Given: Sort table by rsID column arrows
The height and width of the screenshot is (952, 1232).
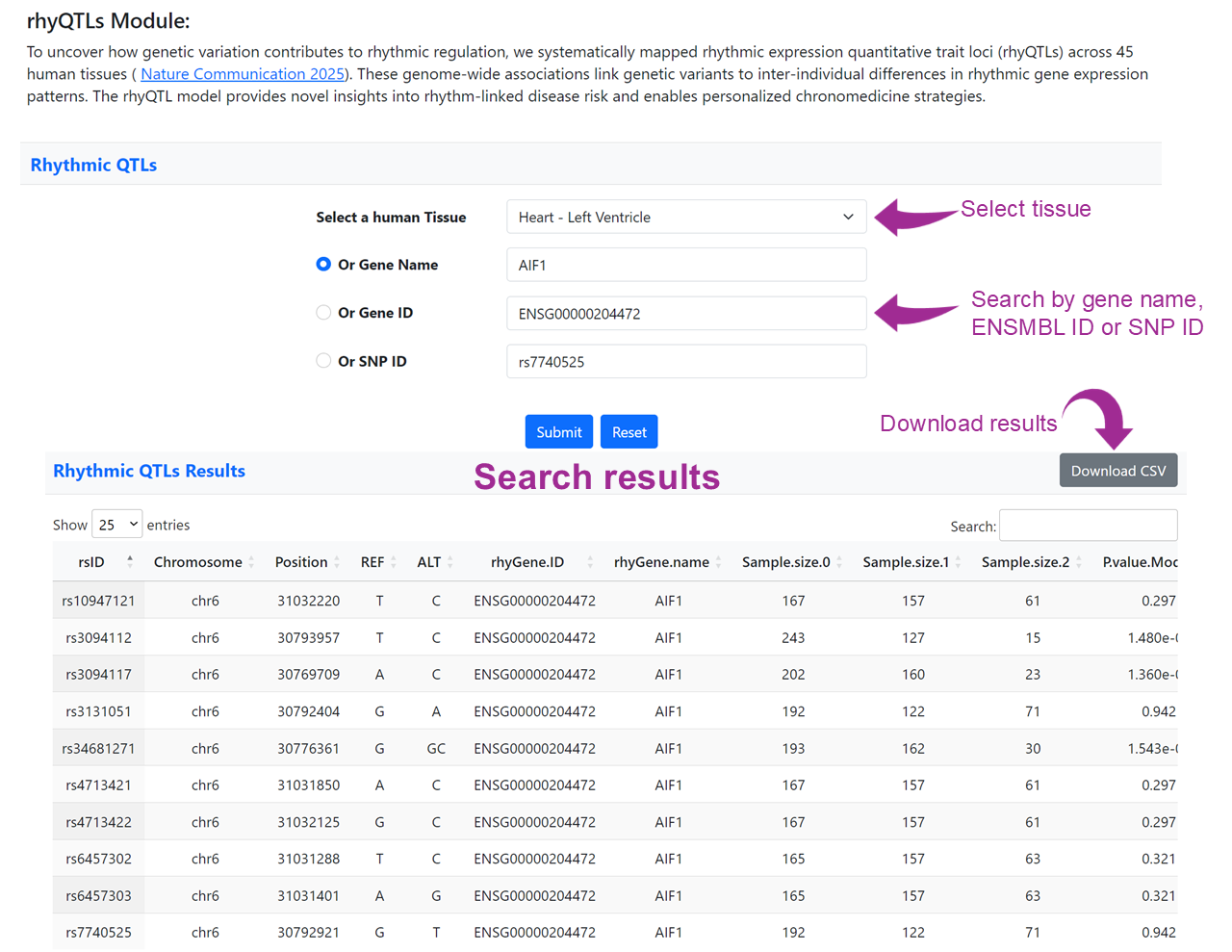Looking at the screenshot, I should coord(130,562).
